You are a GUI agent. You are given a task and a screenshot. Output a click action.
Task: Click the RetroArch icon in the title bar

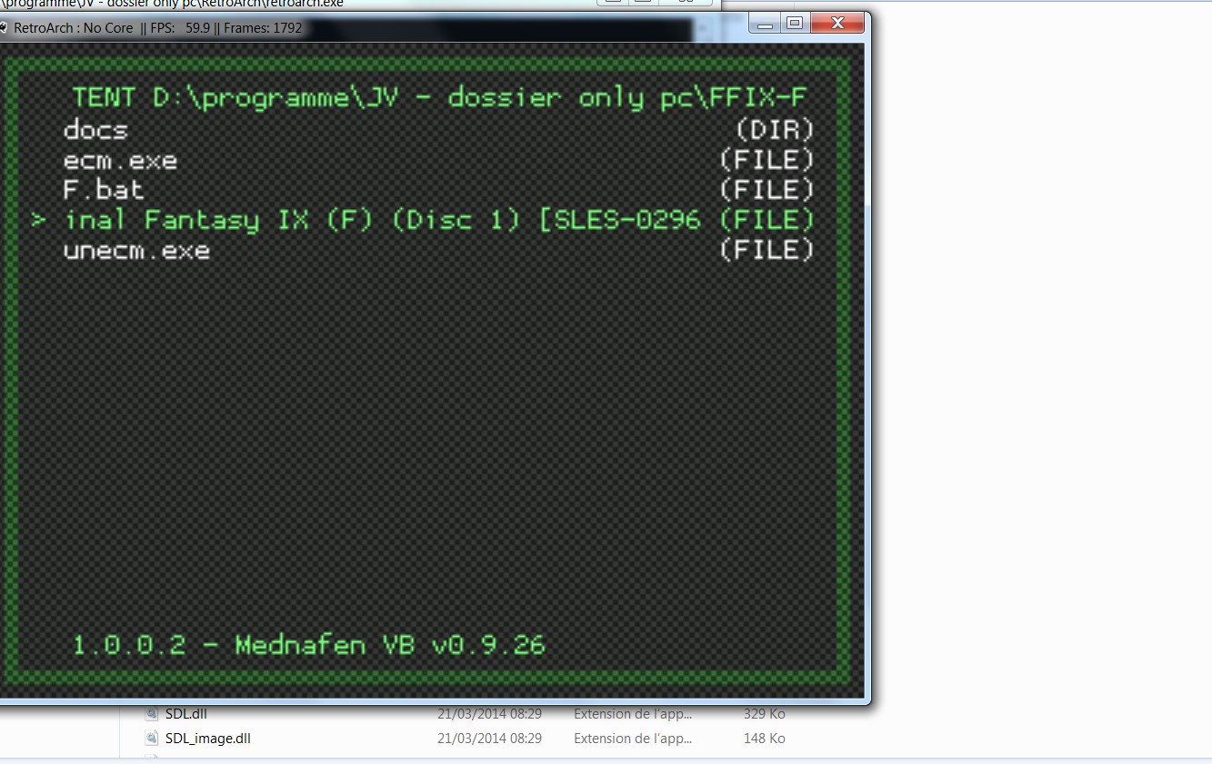click(x=3, y=28)
